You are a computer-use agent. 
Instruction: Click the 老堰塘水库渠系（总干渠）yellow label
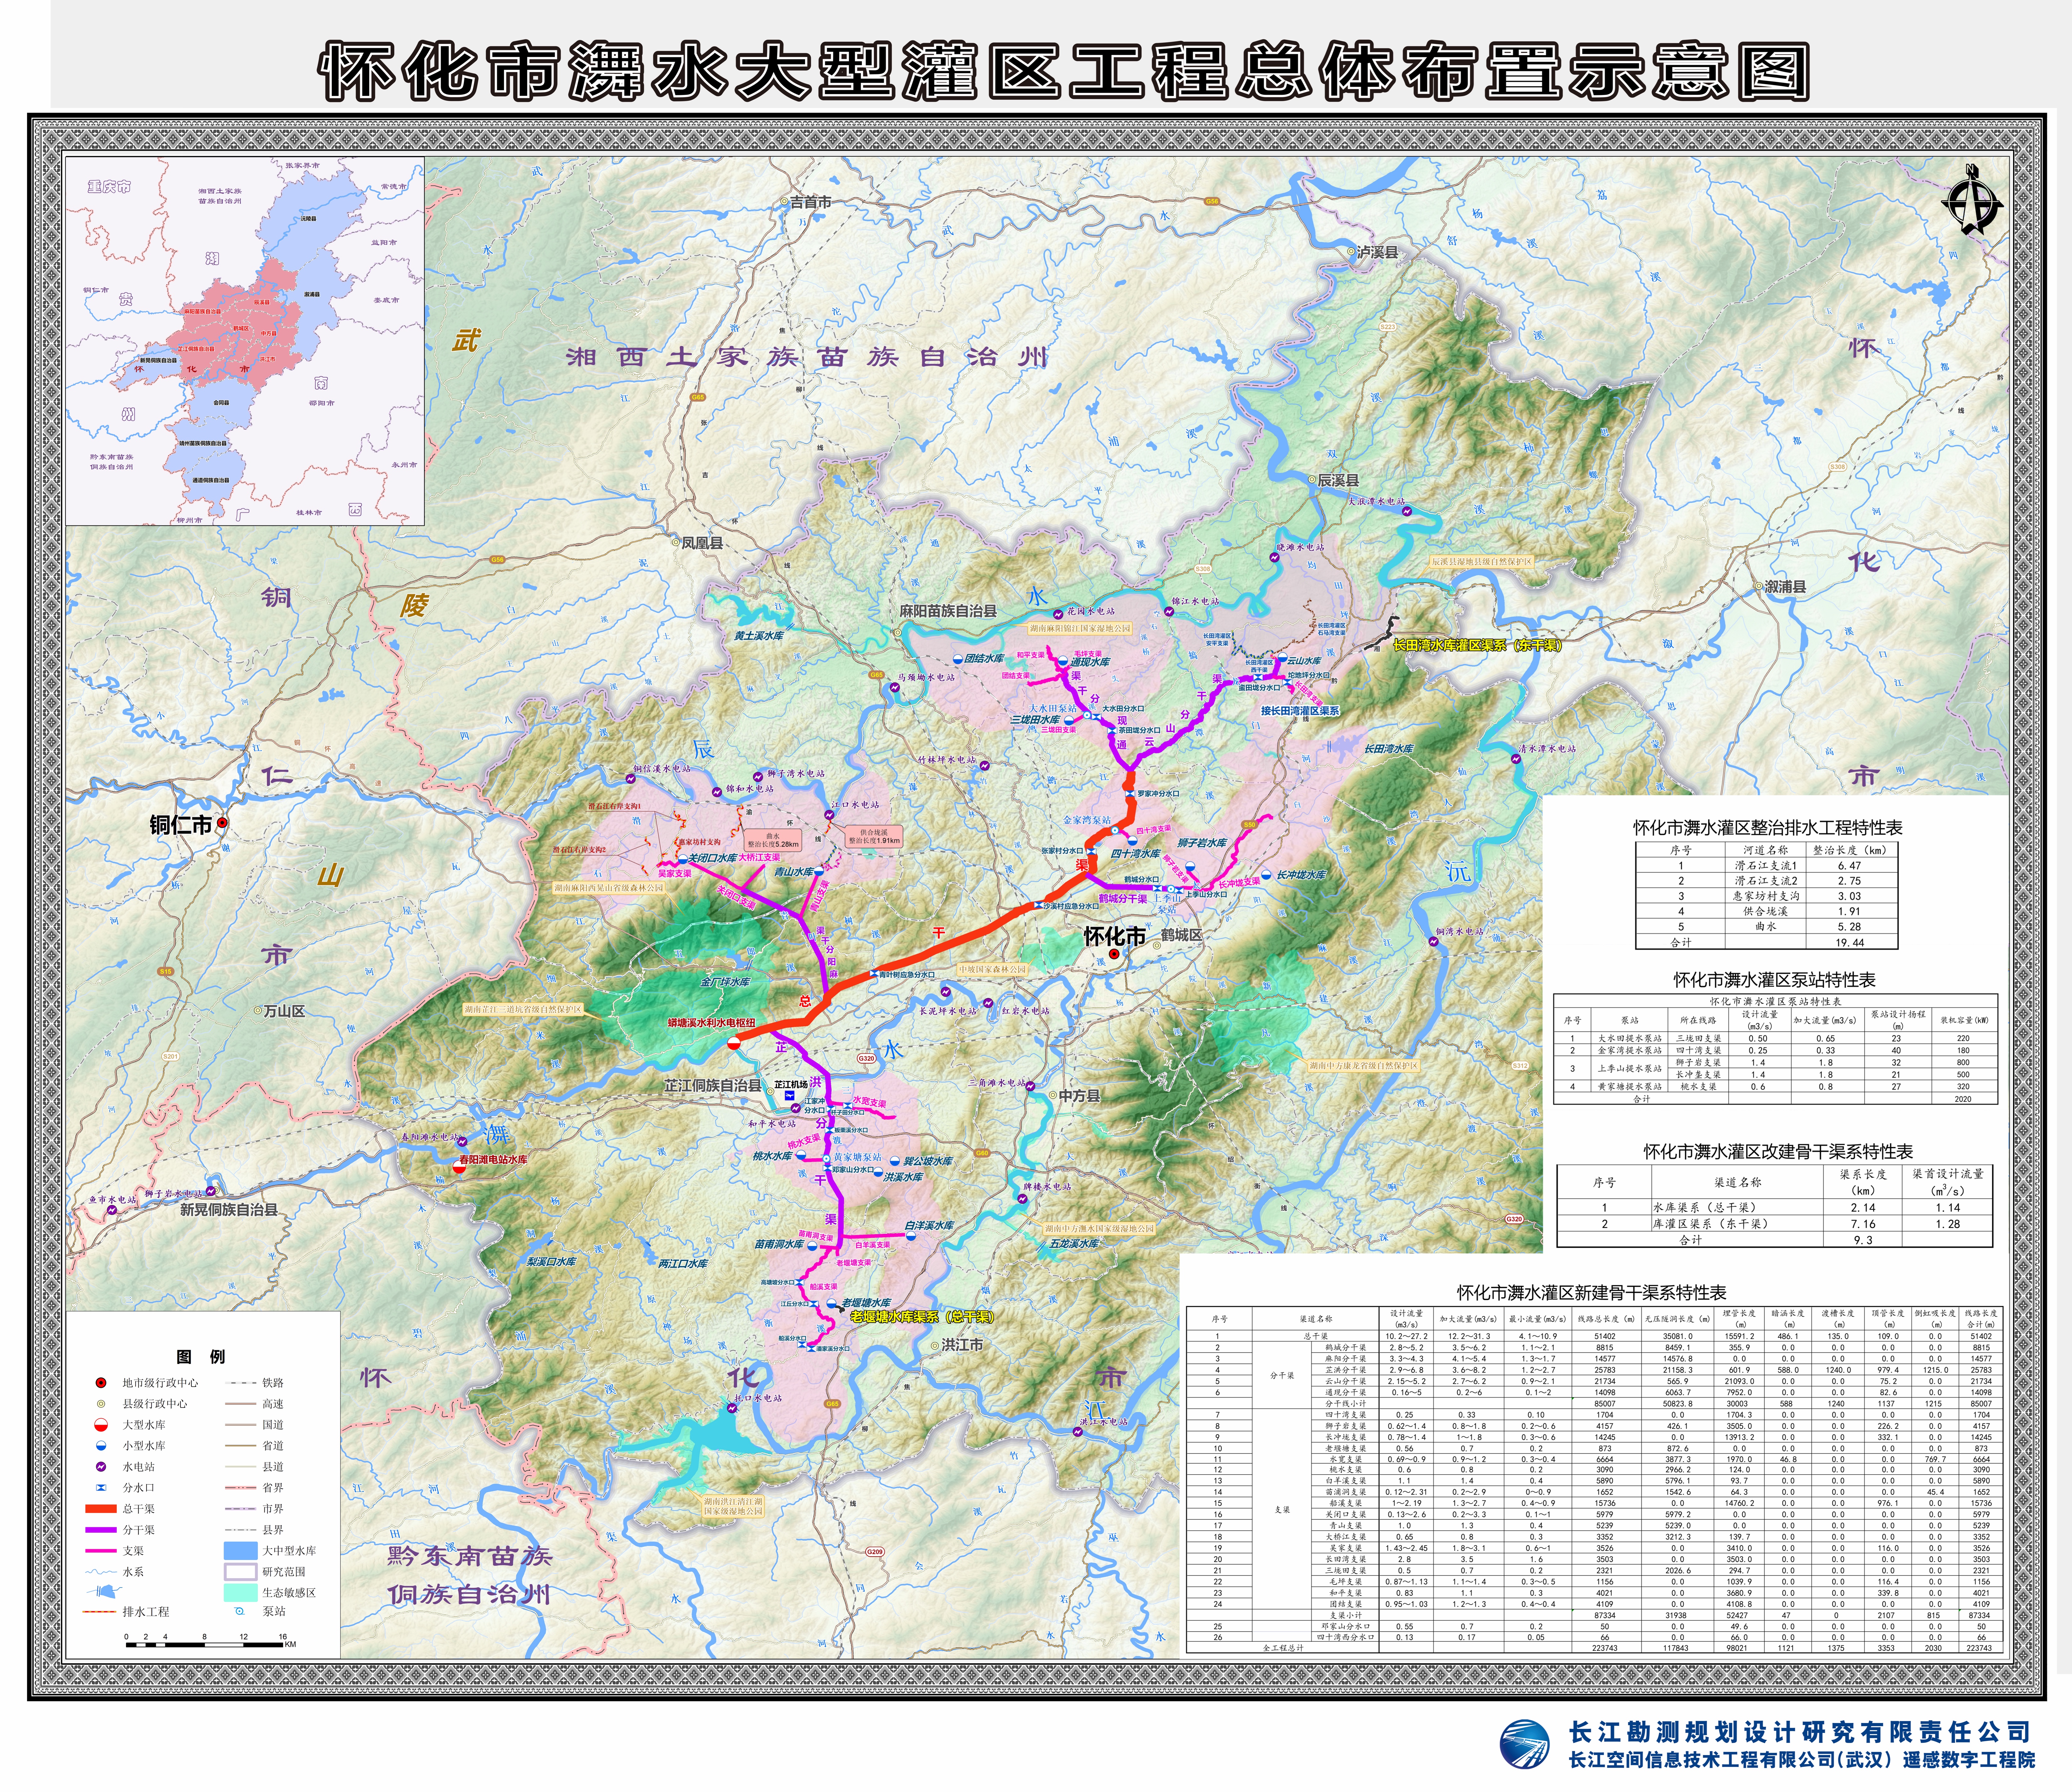coord(922,1317)
